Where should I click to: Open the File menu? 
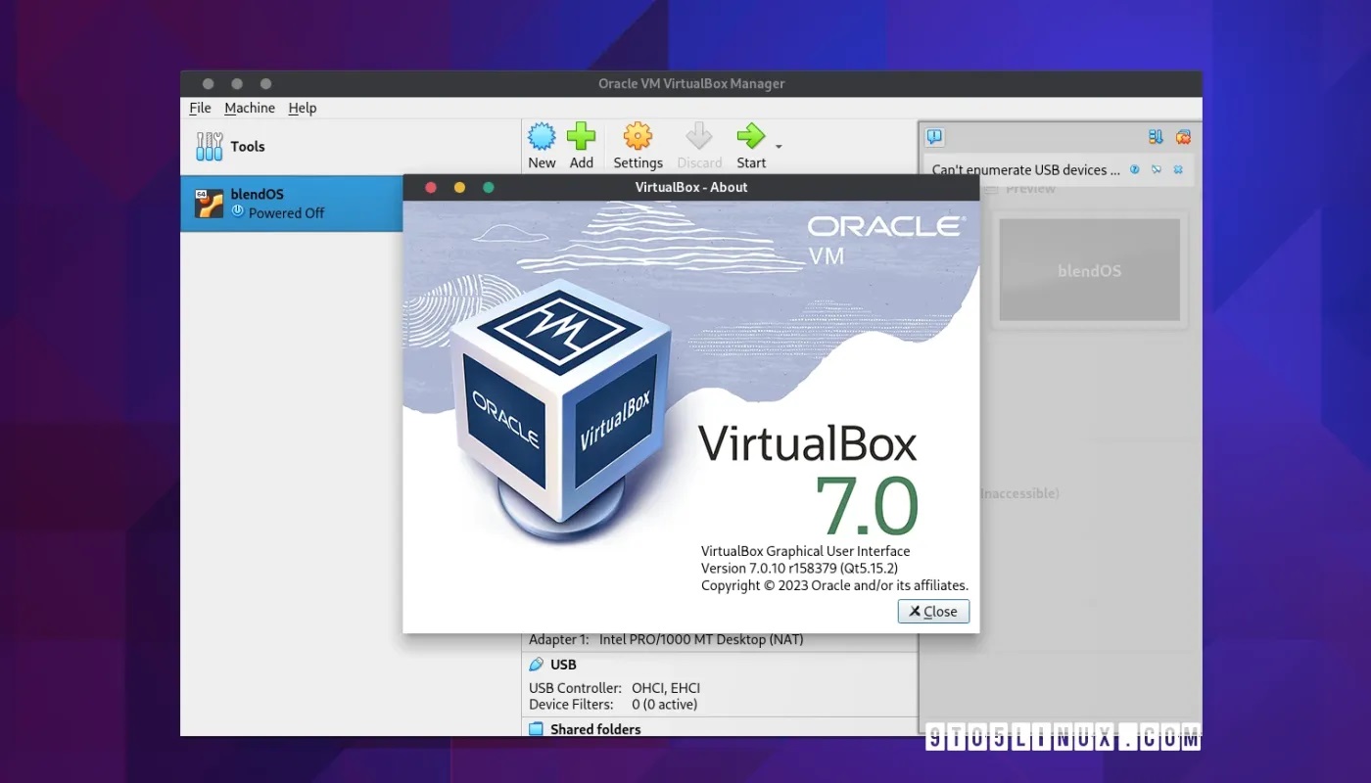(x=200, y=108)
